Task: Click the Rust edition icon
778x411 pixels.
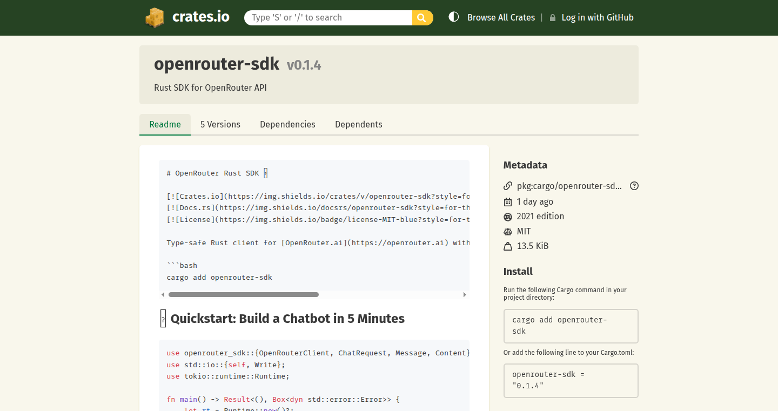Action: point(508,217)
